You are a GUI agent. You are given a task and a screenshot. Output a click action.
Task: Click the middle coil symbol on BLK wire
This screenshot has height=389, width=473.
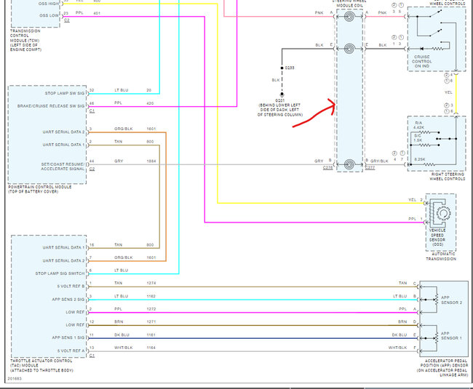349,49
